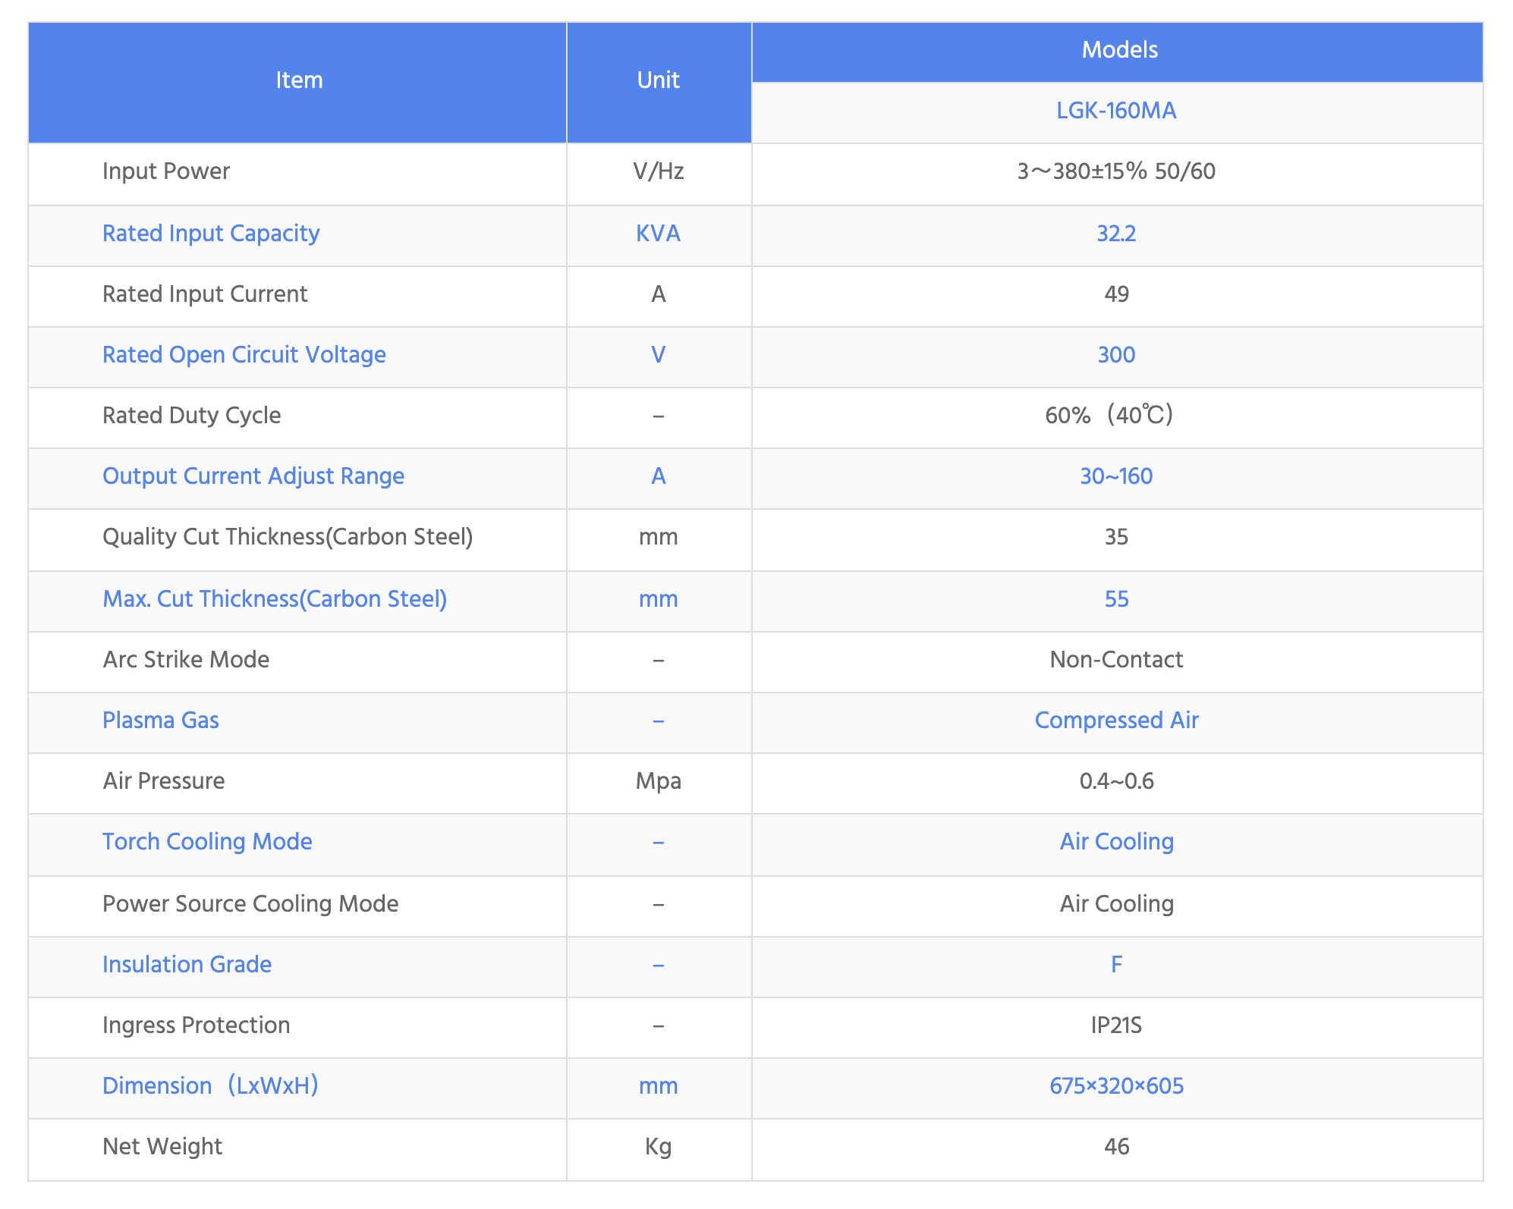This screenshot has height=1209, width=1513.
Task: Select the '675×320×605' dimension value
Action: point(1116,1086)
